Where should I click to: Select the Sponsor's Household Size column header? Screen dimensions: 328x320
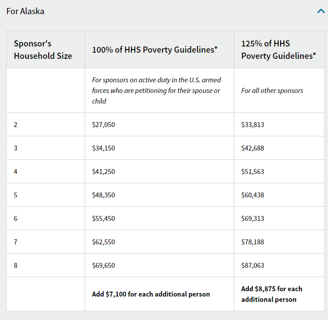tap(43, 50)
